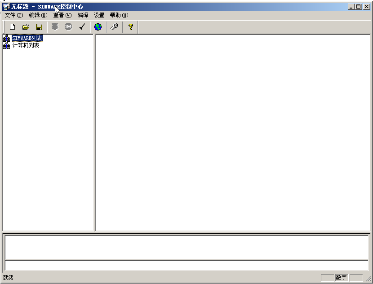
Task: Open the 编译 menu
Action: [x=83, y=15]
